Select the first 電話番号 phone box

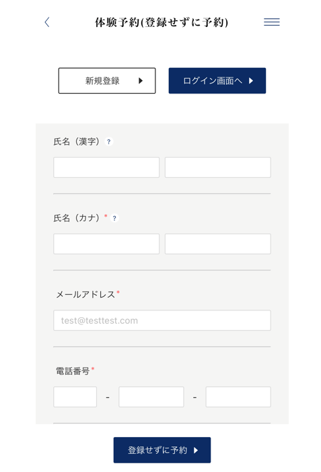[x=75, y=397]
